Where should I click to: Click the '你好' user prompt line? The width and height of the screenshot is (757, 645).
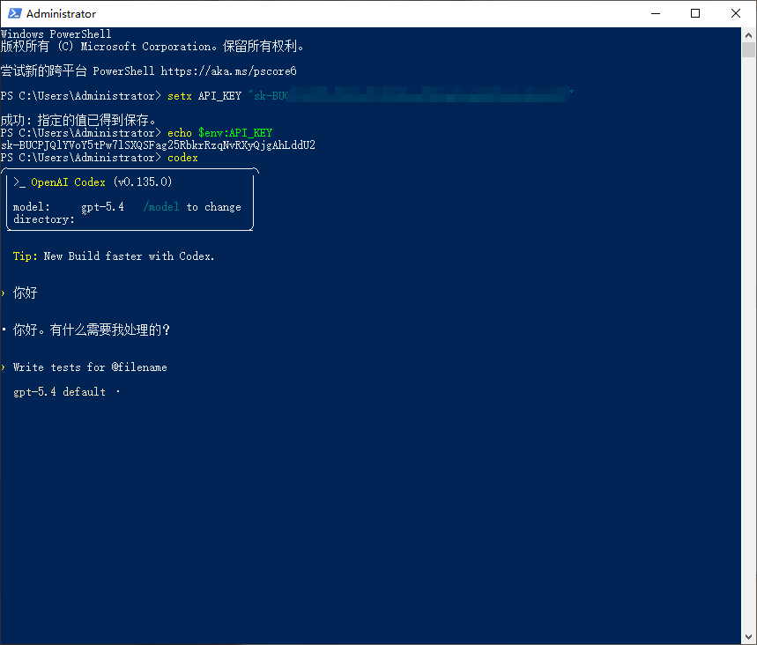[x=25, y=293]
